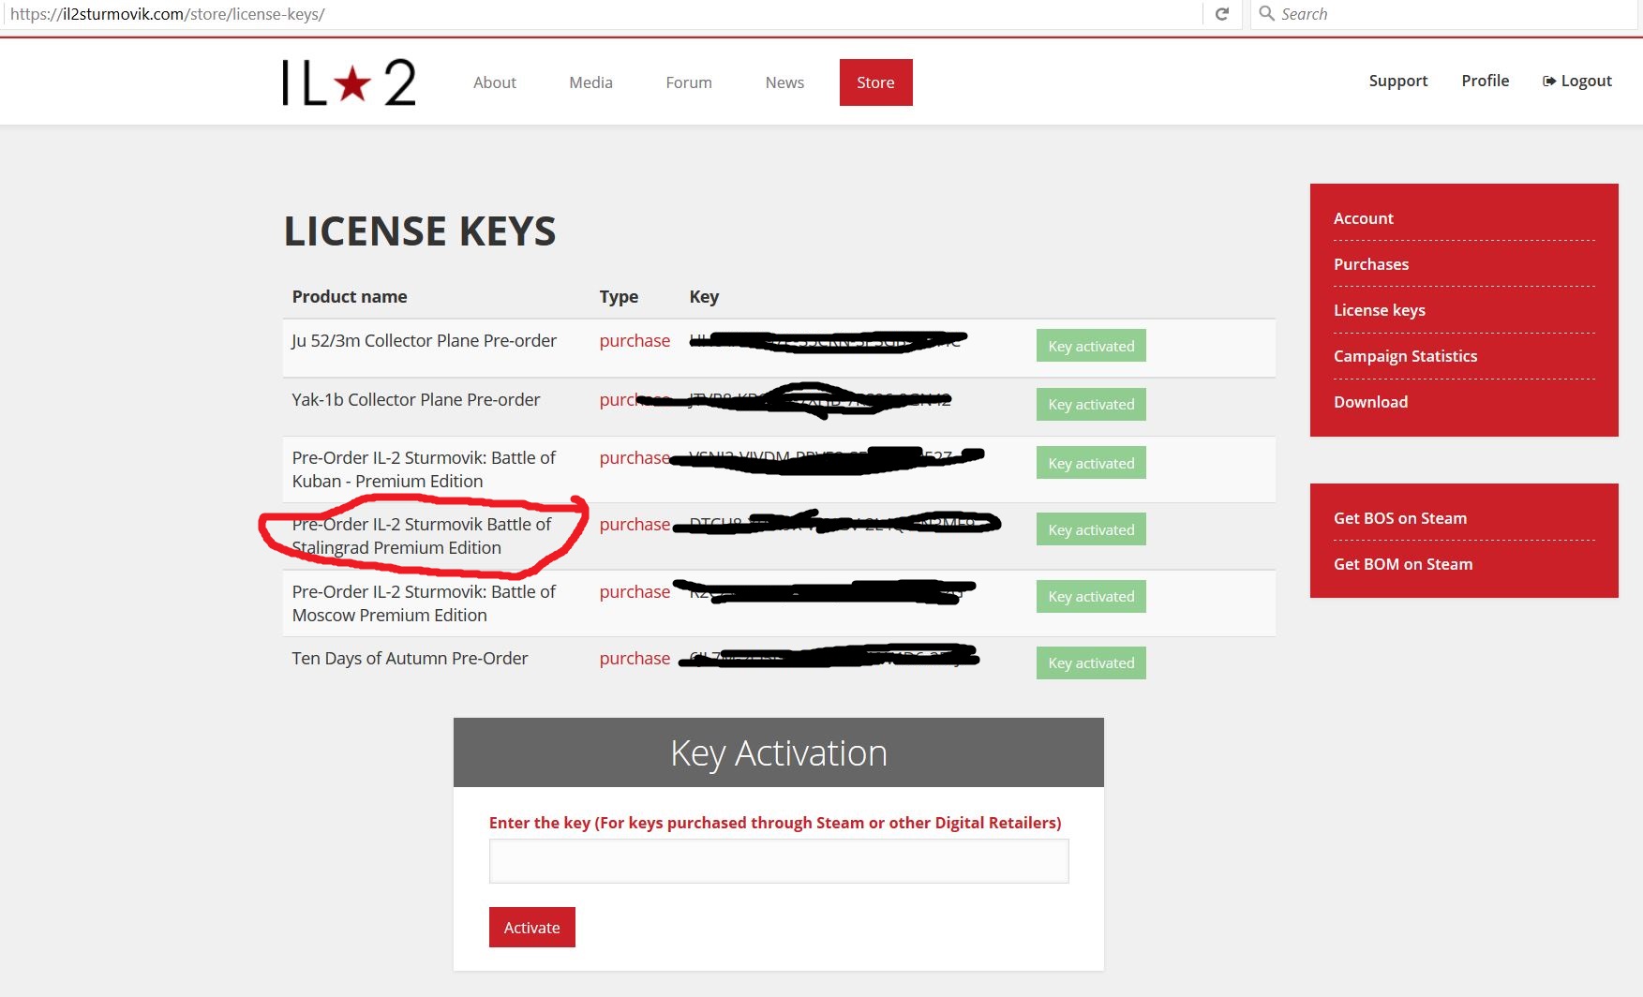
Task: Go to Purchases in the sidebar
Action: (1371, 264)
